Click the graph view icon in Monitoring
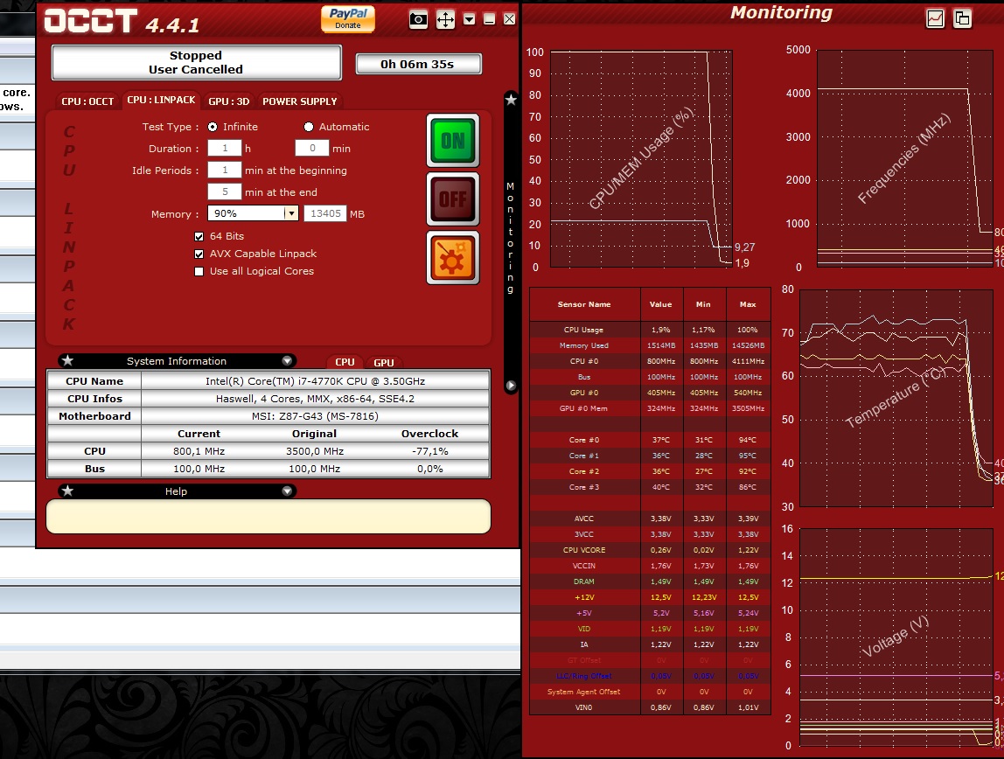Screen dimensions: 1004x759 coord(935,18)
